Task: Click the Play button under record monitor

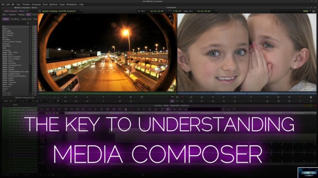Action: [251, 97]
